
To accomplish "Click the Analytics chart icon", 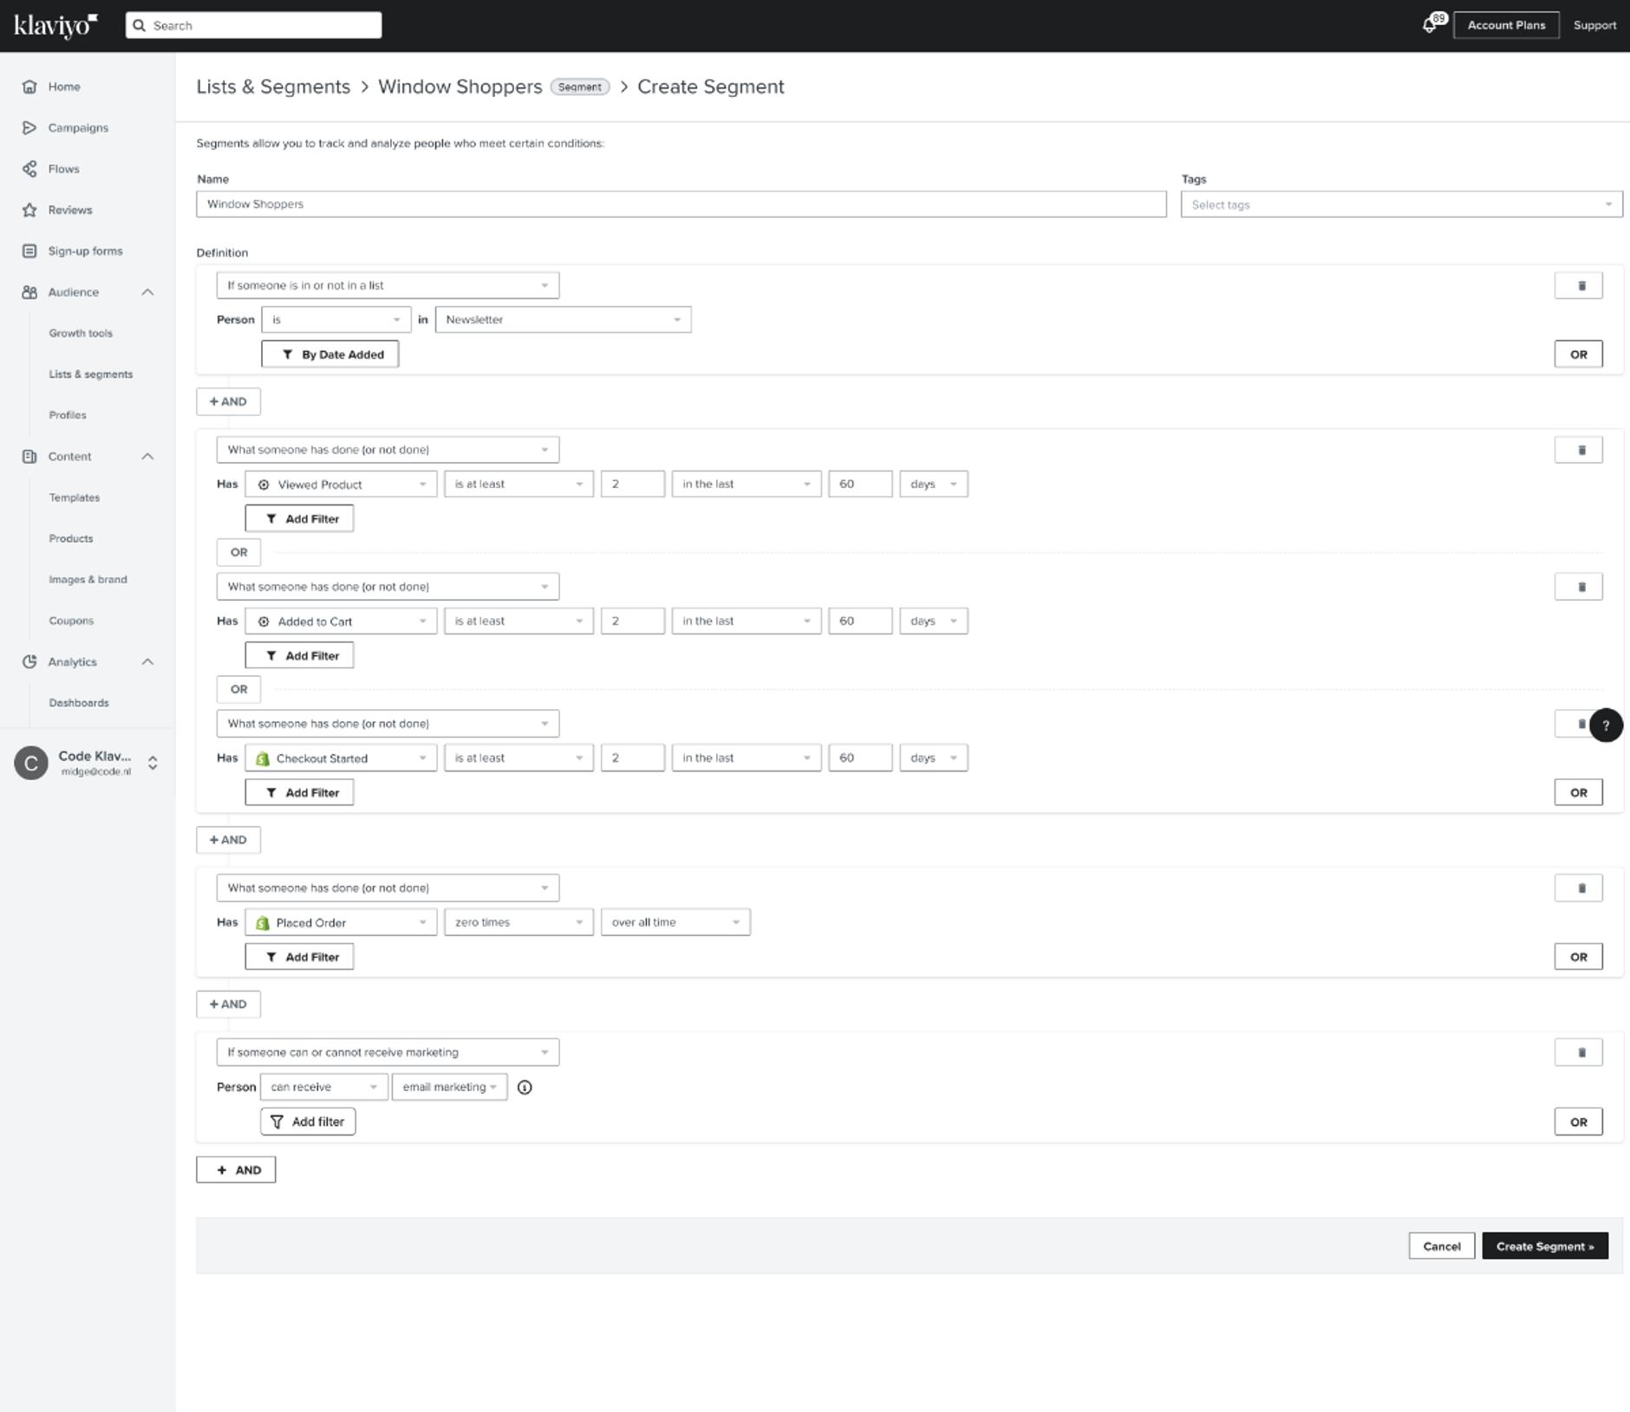I will pyautogui.click(x=29, y=662).
